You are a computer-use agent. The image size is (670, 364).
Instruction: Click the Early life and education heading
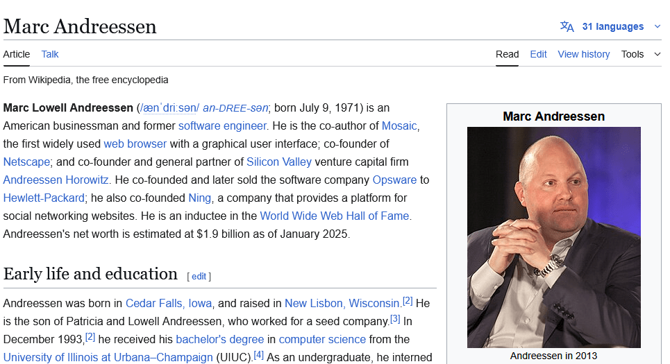90,274
